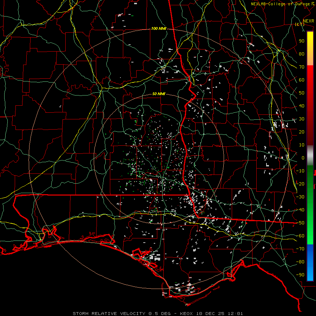Click the -50 value on the velocity scale
The image size is (316, 316).
300,223
